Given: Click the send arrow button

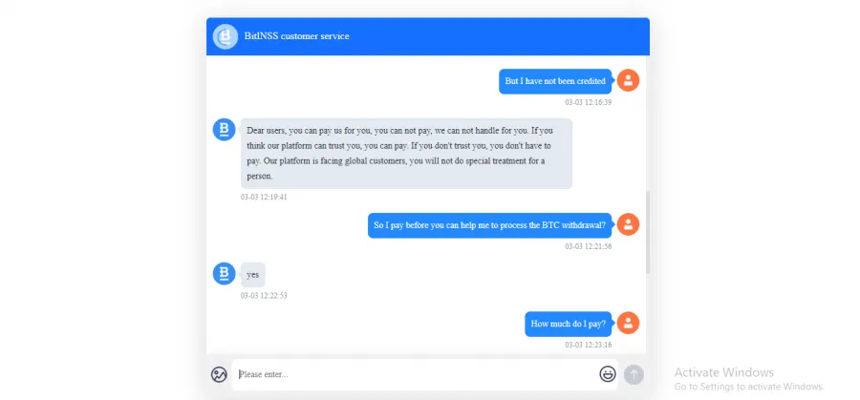Looking at the screenshot, I should 634,375.
